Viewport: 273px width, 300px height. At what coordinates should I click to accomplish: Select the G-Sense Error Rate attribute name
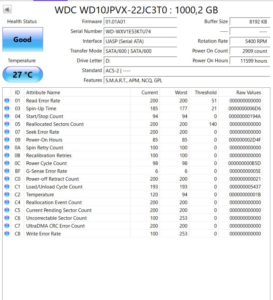tap(47, 171)
